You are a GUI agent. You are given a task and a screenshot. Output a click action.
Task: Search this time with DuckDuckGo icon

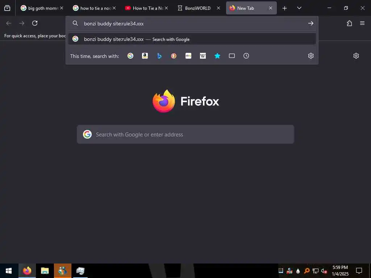[174, 56]
